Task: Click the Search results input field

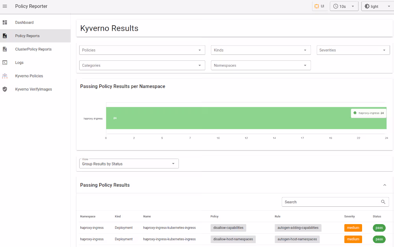Action: [x=330, y=202]
